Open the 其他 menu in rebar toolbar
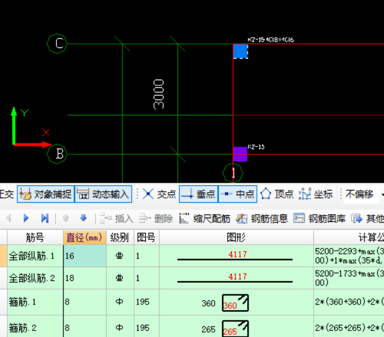 point(367,219)
